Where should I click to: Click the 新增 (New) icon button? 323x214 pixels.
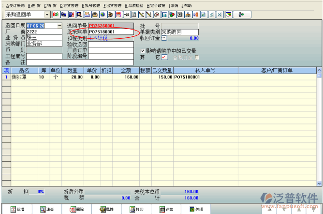point(16,209)
